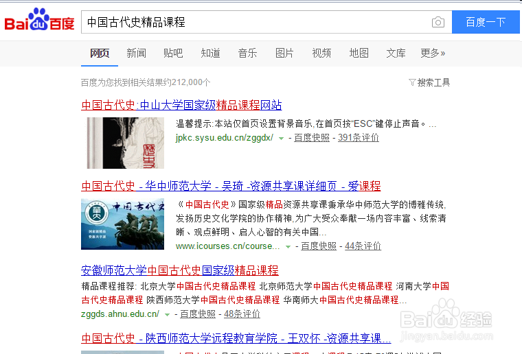Click the snippet text 温馨提示:本站仅首页设置背景音乐
The height and width of the screenshot is (354, 522).
tap(244, 123)
